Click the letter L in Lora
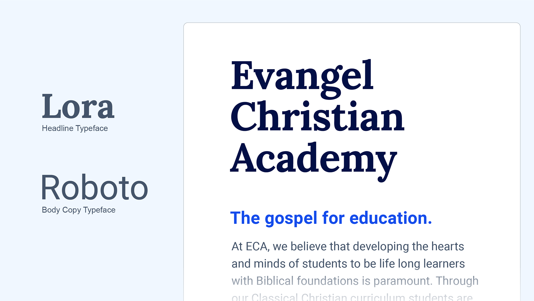Viewport: 534px width, 301px height. pyautogui.click(x=51, y=106)
